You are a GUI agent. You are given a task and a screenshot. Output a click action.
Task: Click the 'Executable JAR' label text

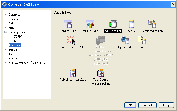tap(71, 47)
